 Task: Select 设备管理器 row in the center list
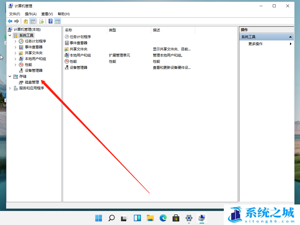(79, 68)
